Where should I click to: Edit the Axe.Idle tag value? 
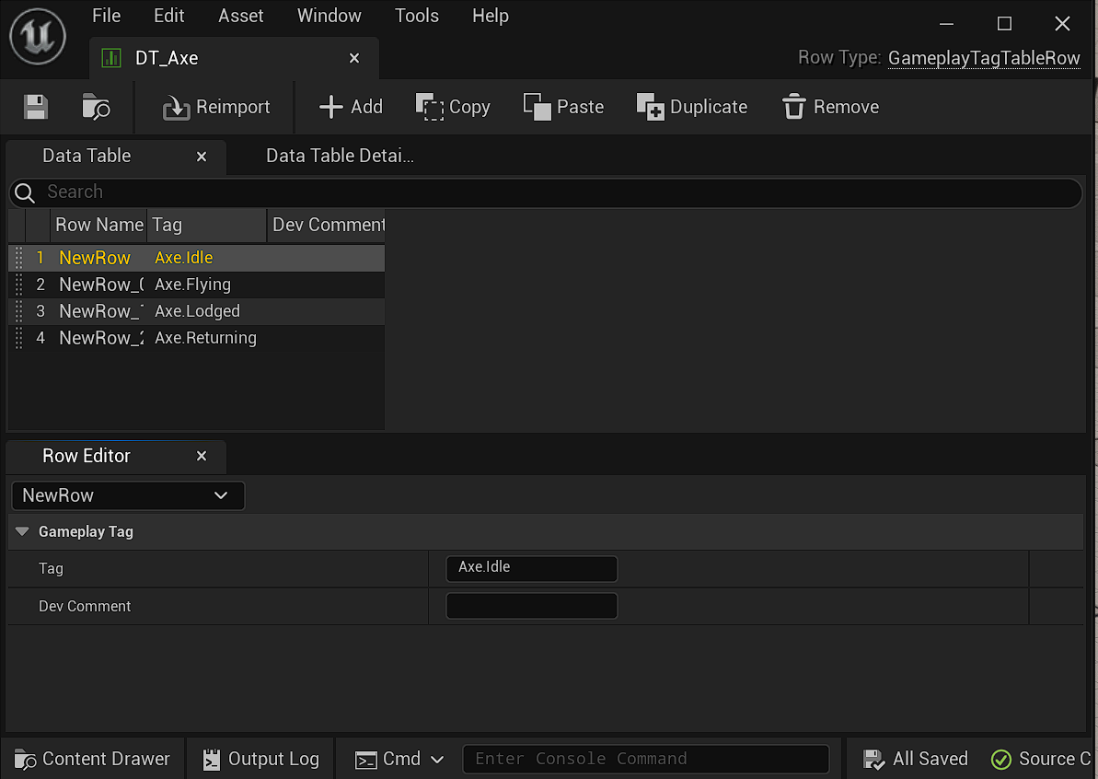(531, 568)
